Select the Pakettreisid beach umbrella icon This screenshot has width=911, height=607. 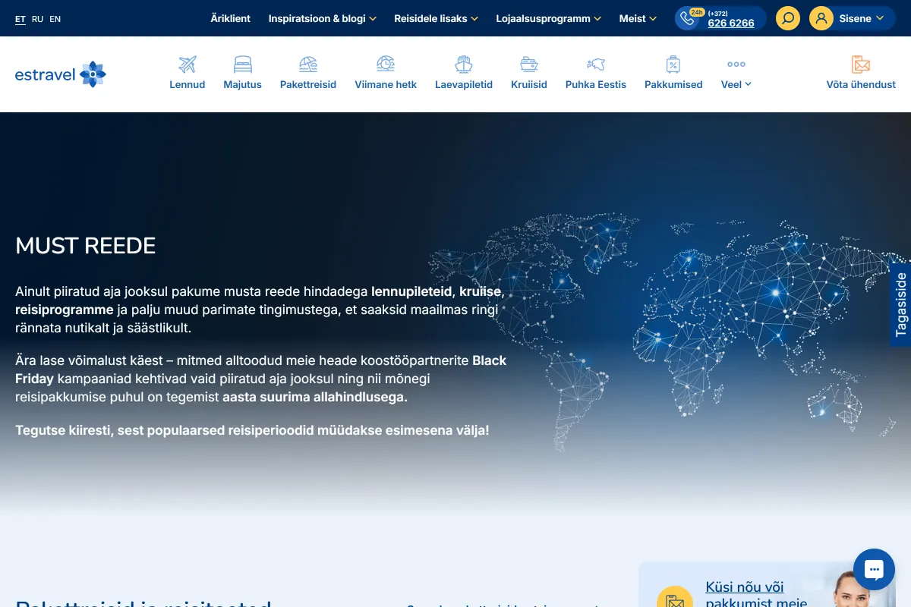click(308, 64)
